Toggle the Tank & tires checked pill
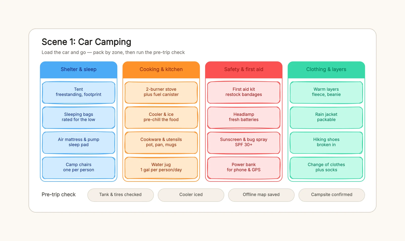The height and width of the screenshot is (241, 405). click(x=120, y=195)
